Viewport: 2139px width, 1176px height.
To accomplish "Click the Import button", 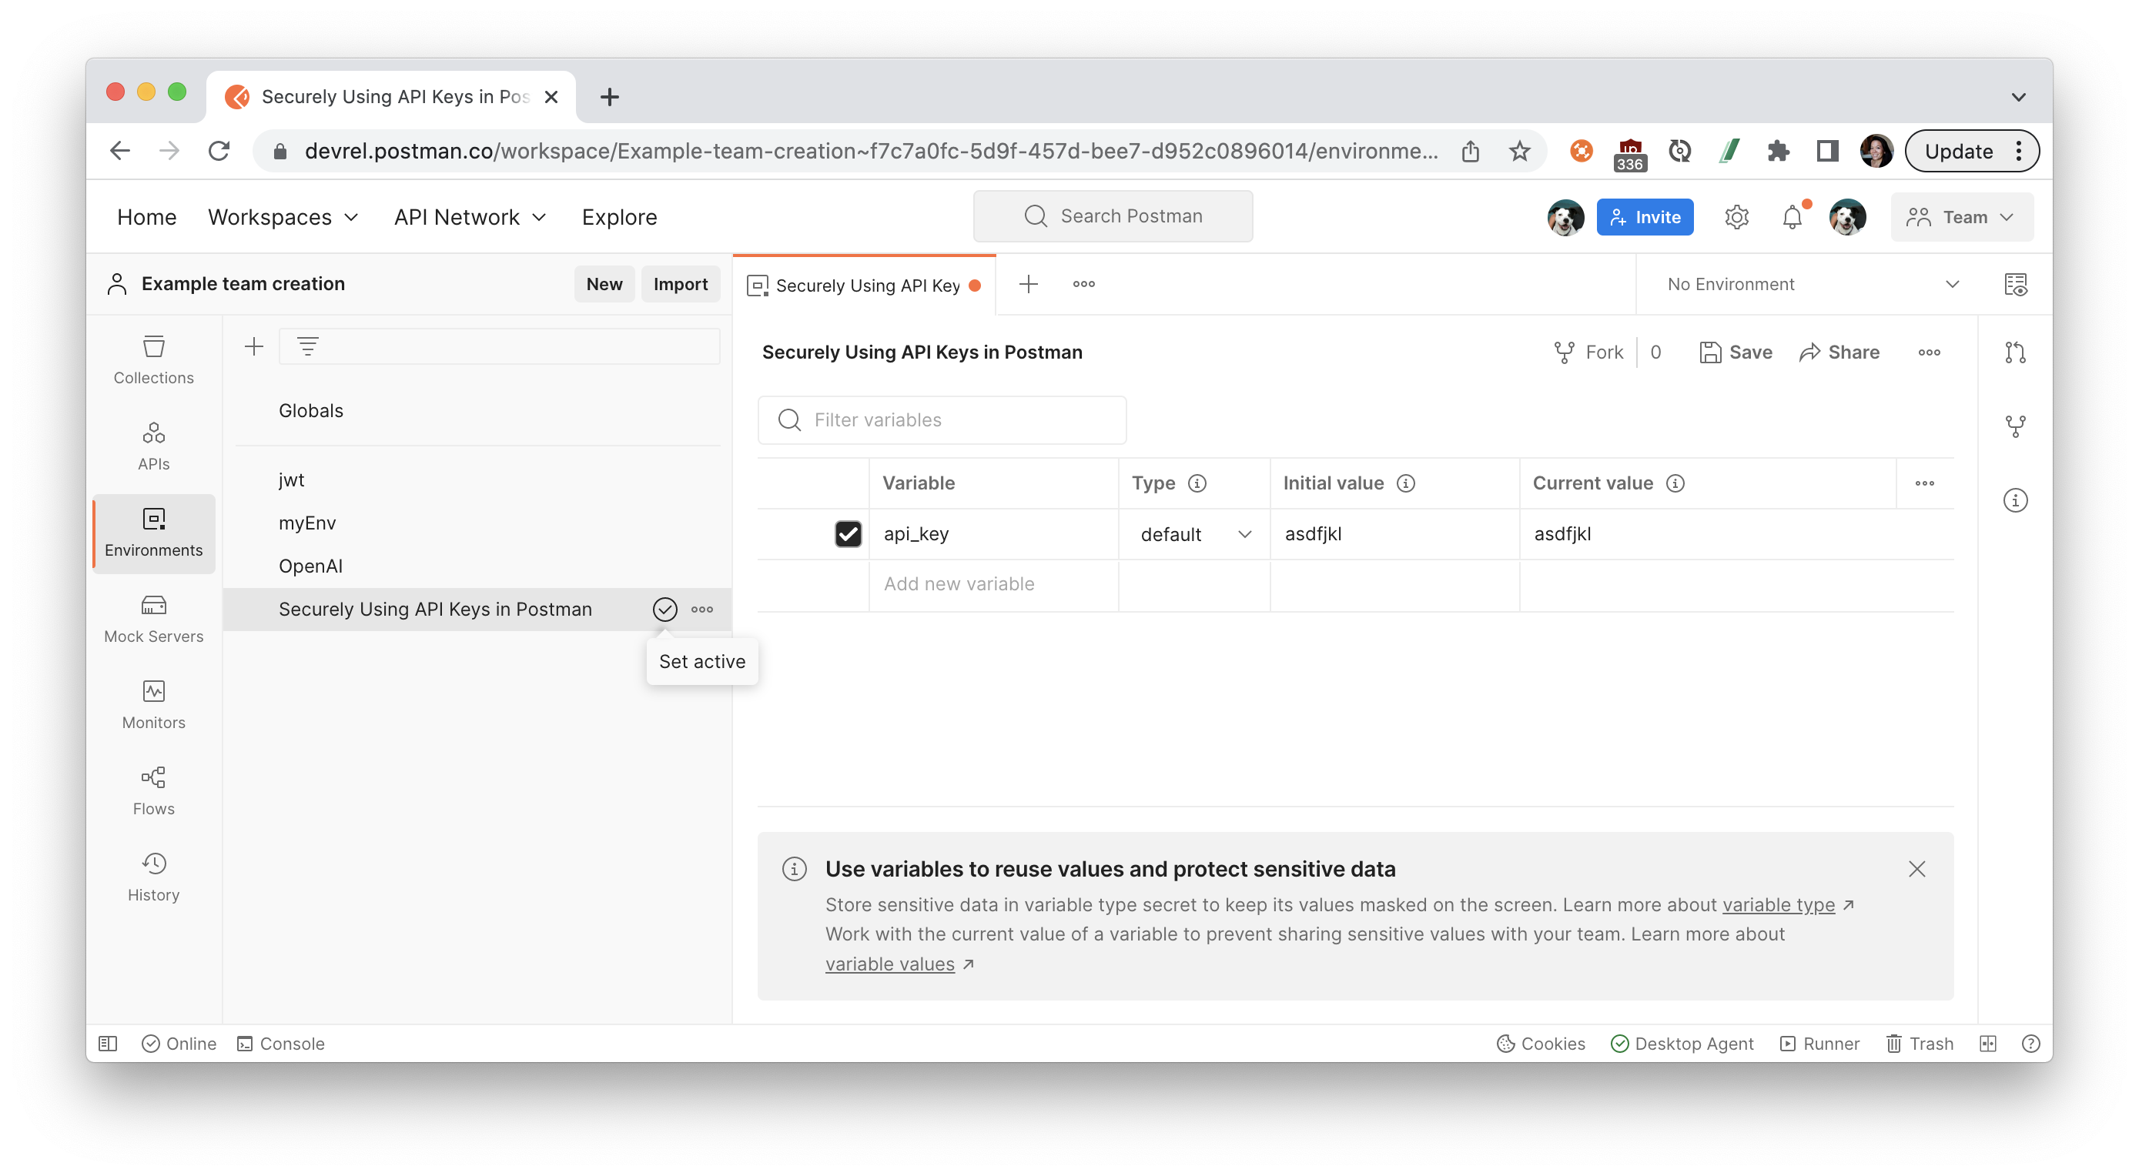I will coord(680,284).
